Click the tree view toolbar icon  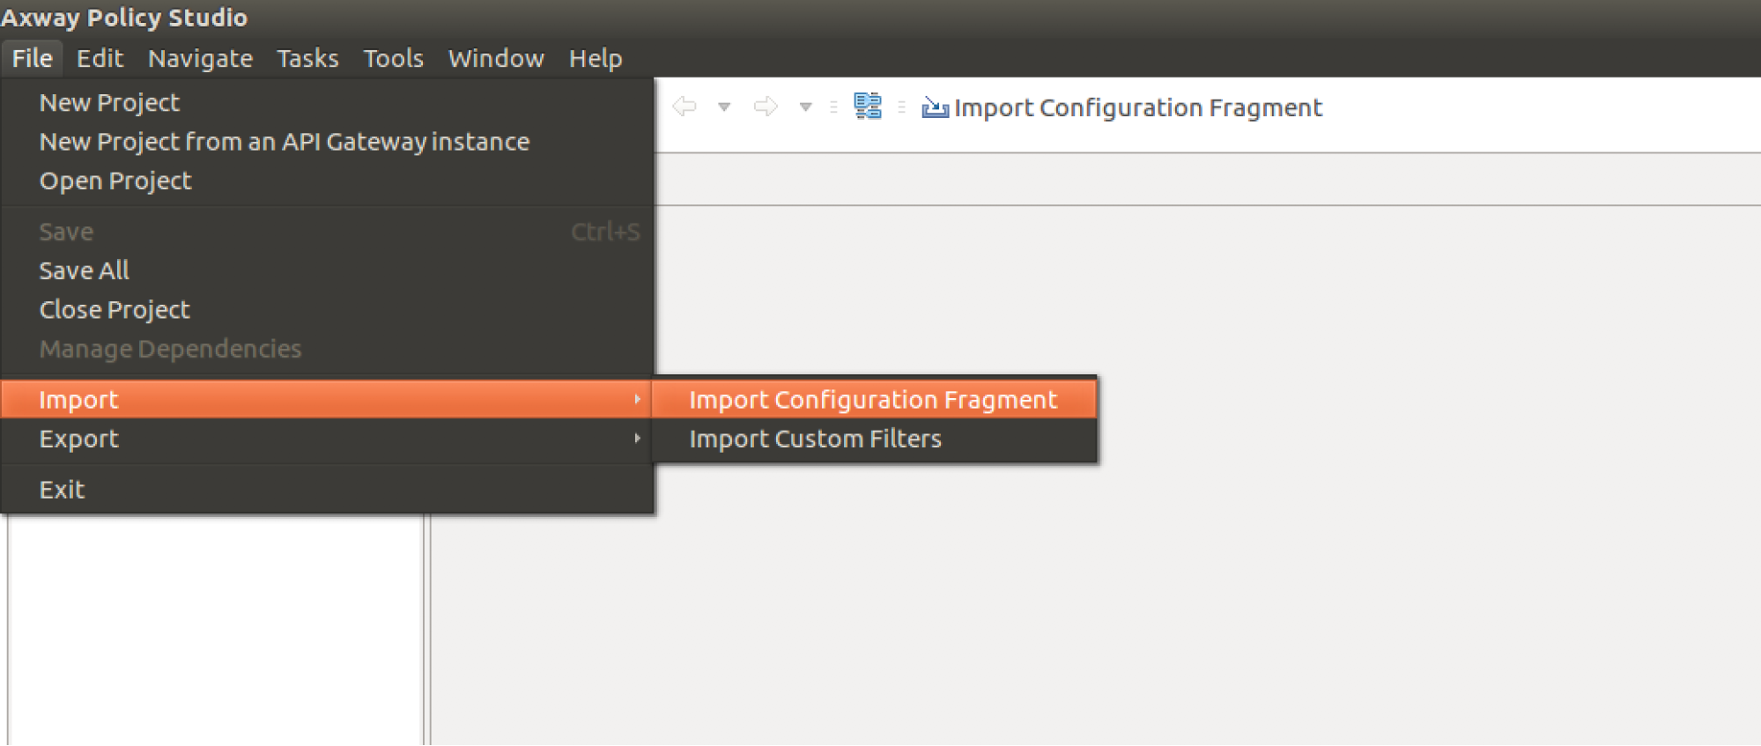(868, 106)
